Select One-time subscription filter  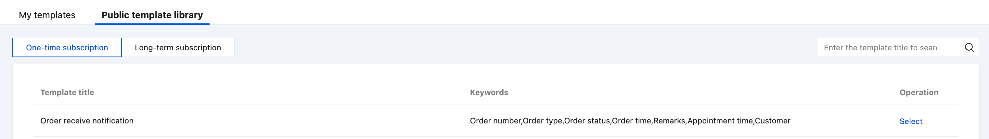click(67, 48)
